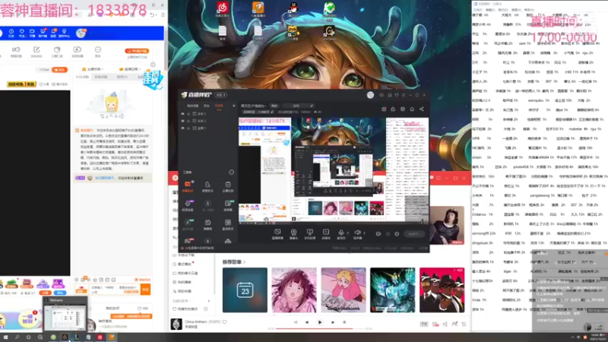Click the orange PC client download button
This screenshot has width=608, height=342.
pos(137,51)
